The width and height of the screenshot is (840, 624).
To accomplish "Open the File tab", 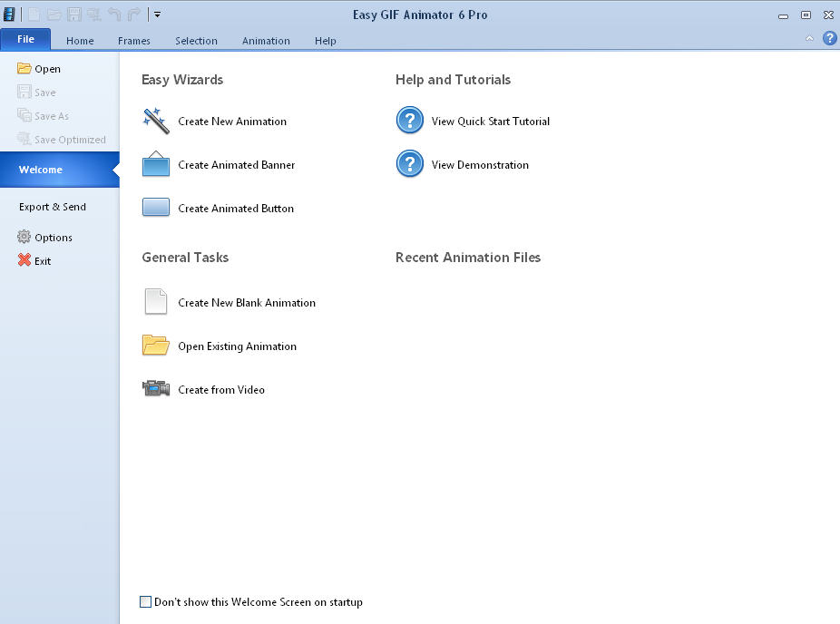I will tap(25, 39).
